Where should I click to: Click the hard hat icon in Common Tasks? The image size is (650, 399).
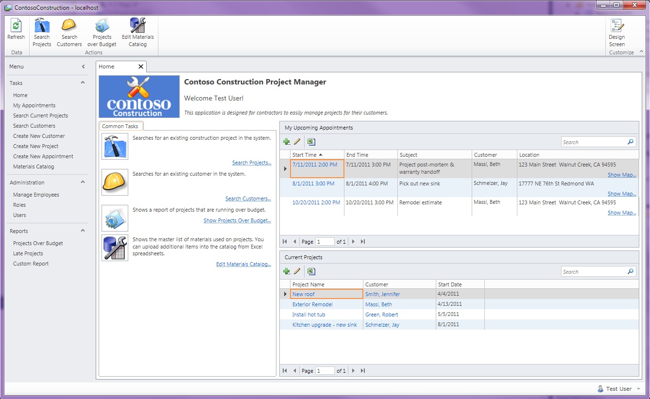point(115,182)
